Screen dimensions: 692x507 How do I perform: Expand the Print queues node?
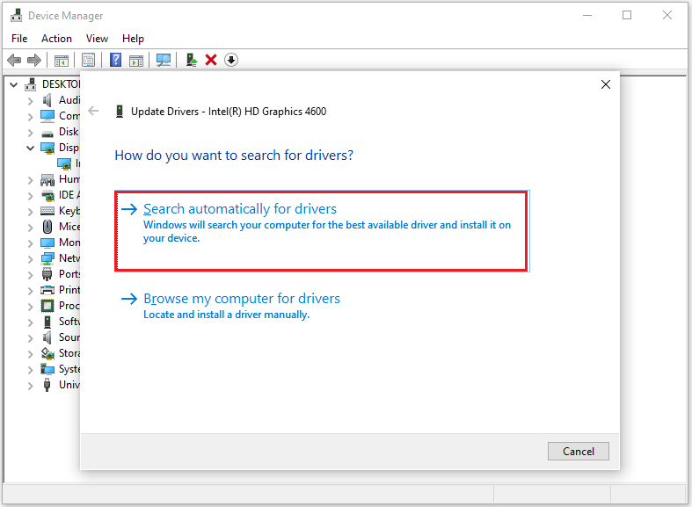tap(30, 291)
